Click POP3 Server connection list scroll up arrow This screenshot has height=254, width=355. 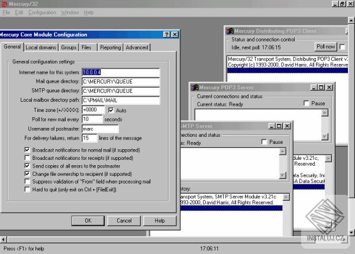[325, 113]
